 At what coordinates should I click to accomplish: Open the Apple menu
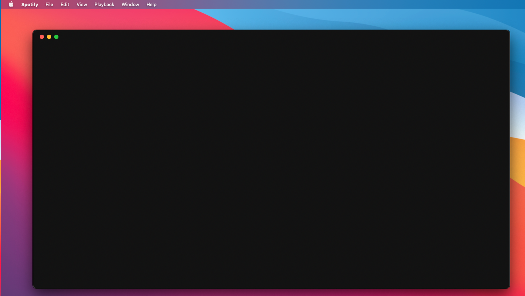11,4
